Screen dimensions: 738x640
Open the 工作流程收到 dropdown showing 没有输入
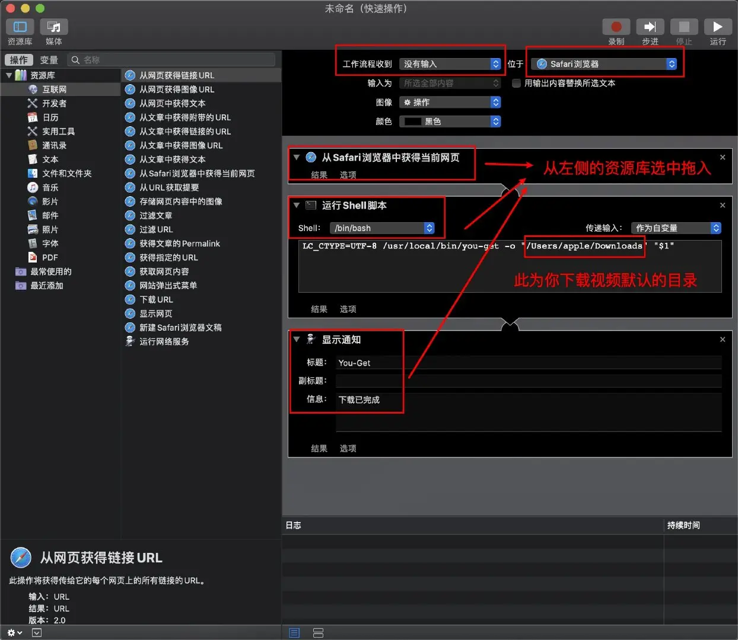point(450,64)
